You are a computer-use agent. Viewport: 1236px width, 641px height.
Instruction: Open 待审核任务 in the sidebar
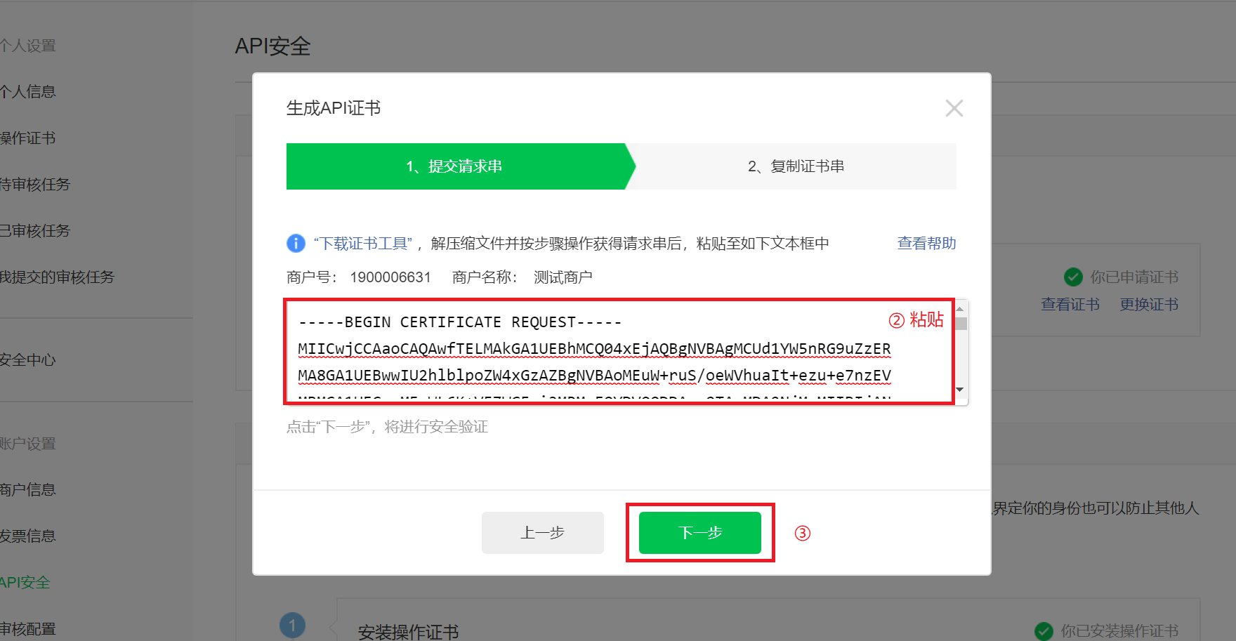coord(35,185)
